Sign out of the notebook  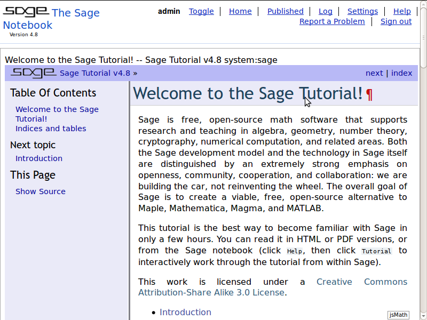[396, 21]
